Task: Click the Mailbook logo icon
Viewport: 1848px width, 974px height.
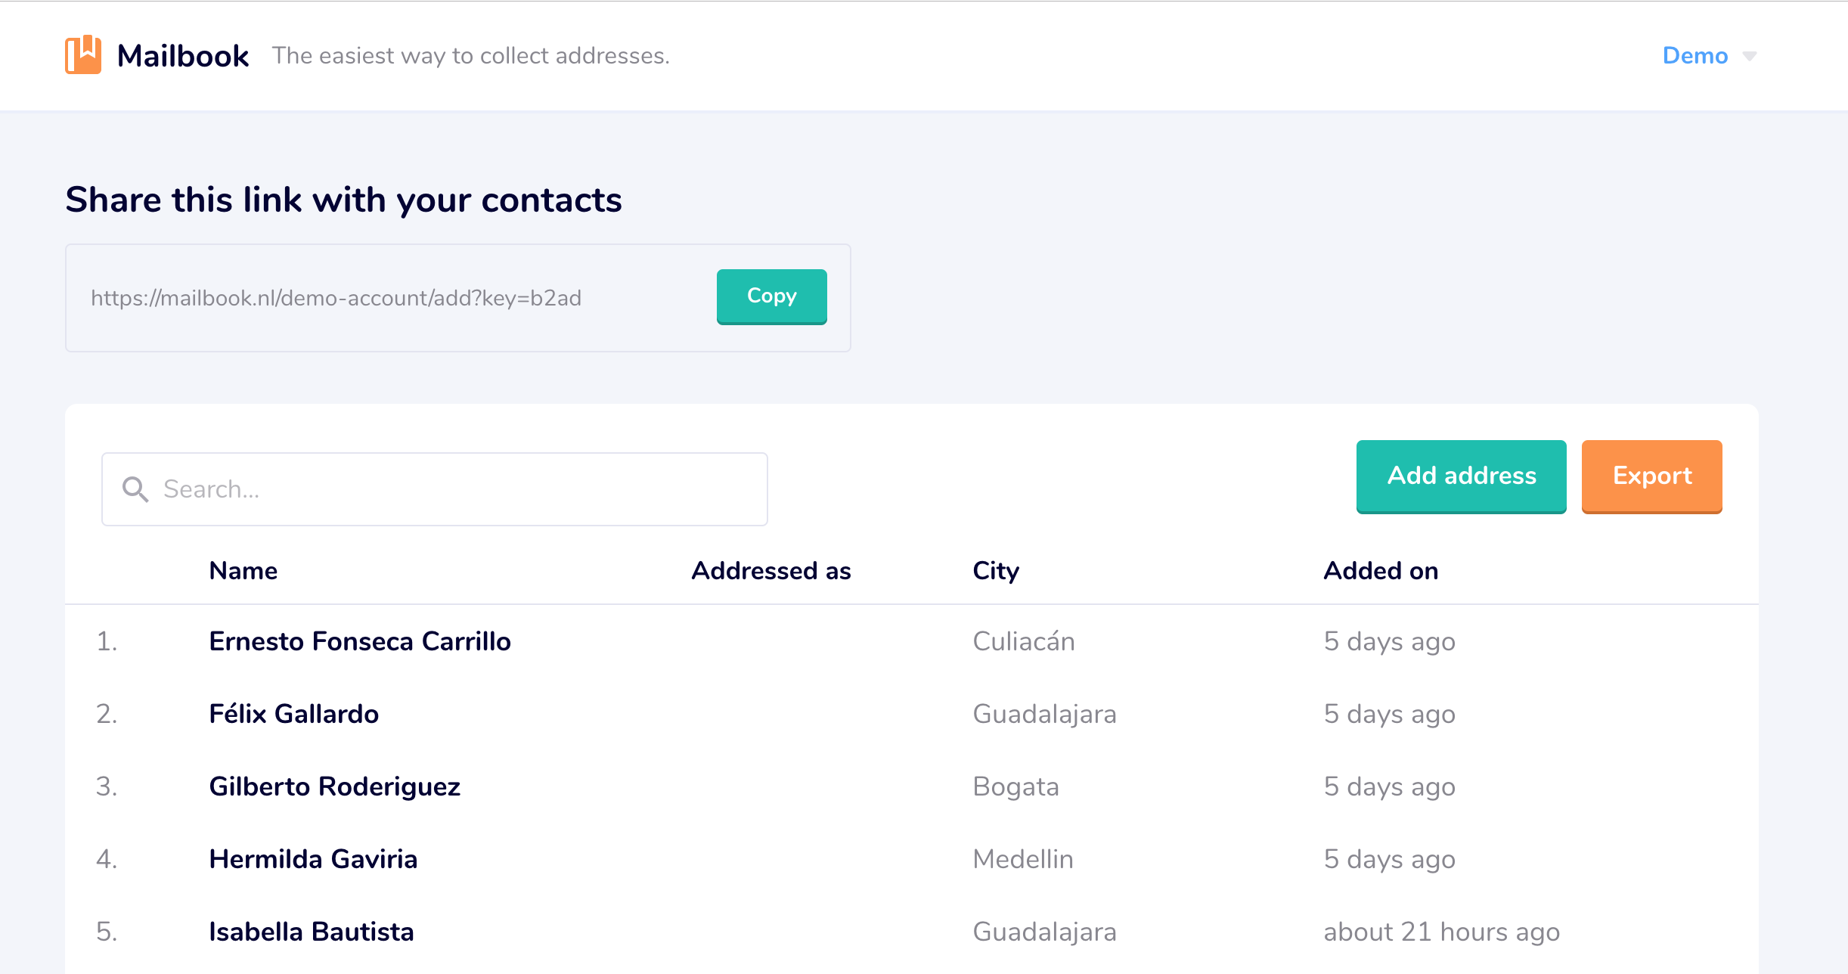Action: click(x=83, y=55)
